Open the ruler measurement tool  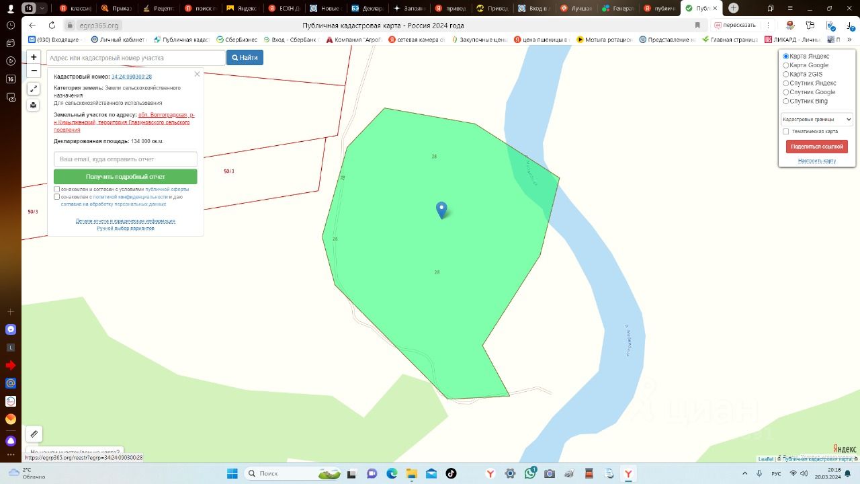34,434
